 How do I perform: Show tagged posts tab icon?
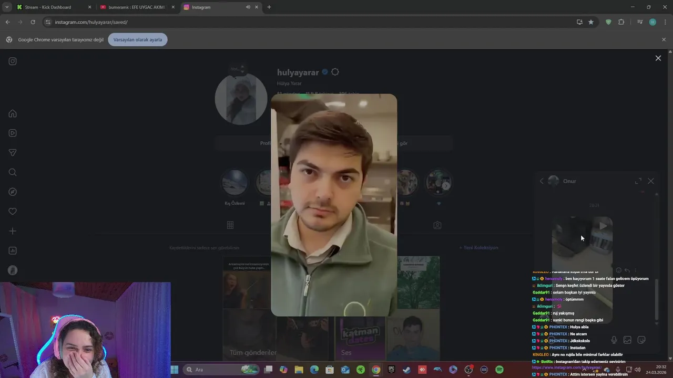click(437, 225)
